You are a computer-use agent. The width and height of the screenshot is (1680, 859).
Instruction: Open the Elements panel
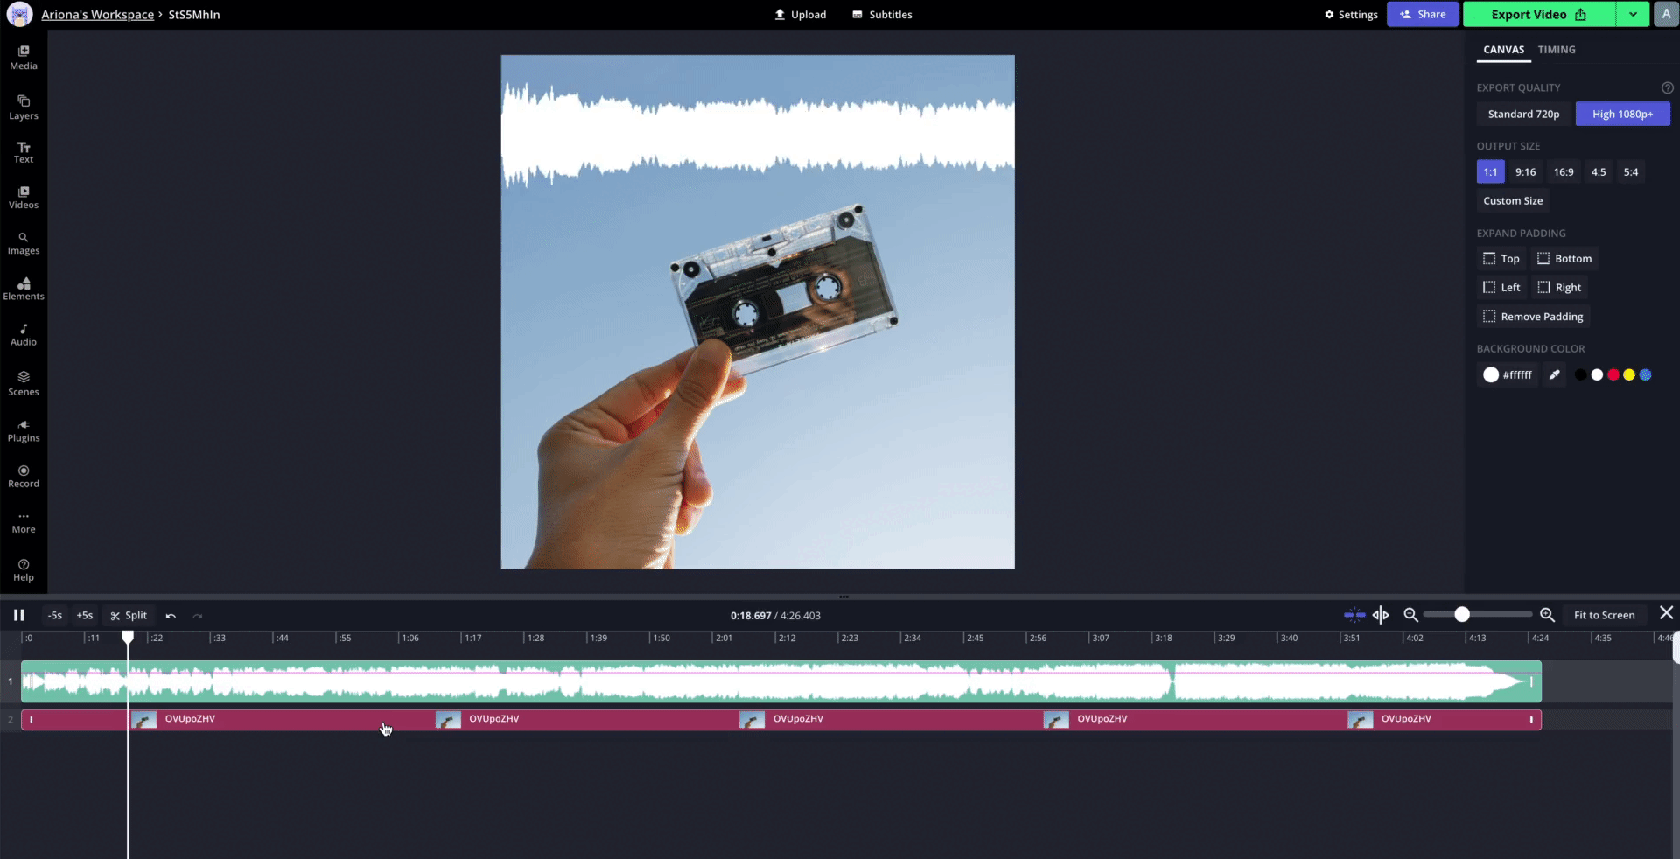coord(24,289)
